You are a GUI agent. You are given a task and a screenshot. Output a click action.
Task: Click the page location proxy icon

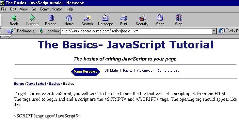coord(41,31)
